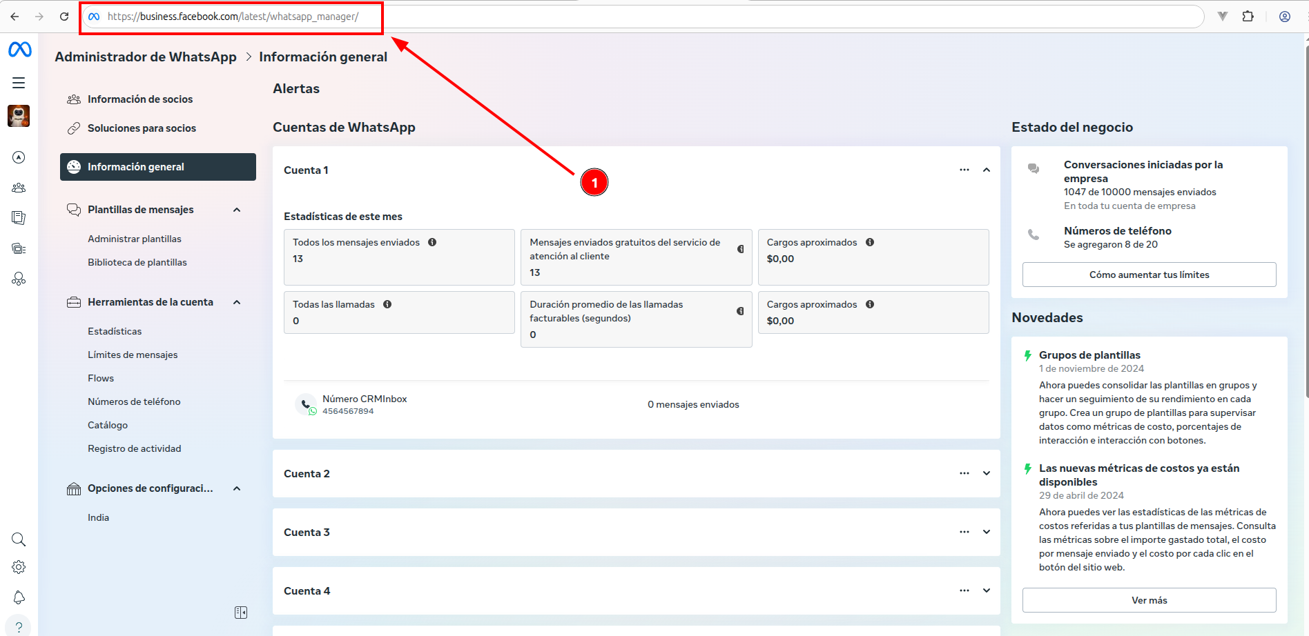This screenshot has width=1309, height=636.
Task: Click the business account avatar thumbnail
Action: point(19,116)
